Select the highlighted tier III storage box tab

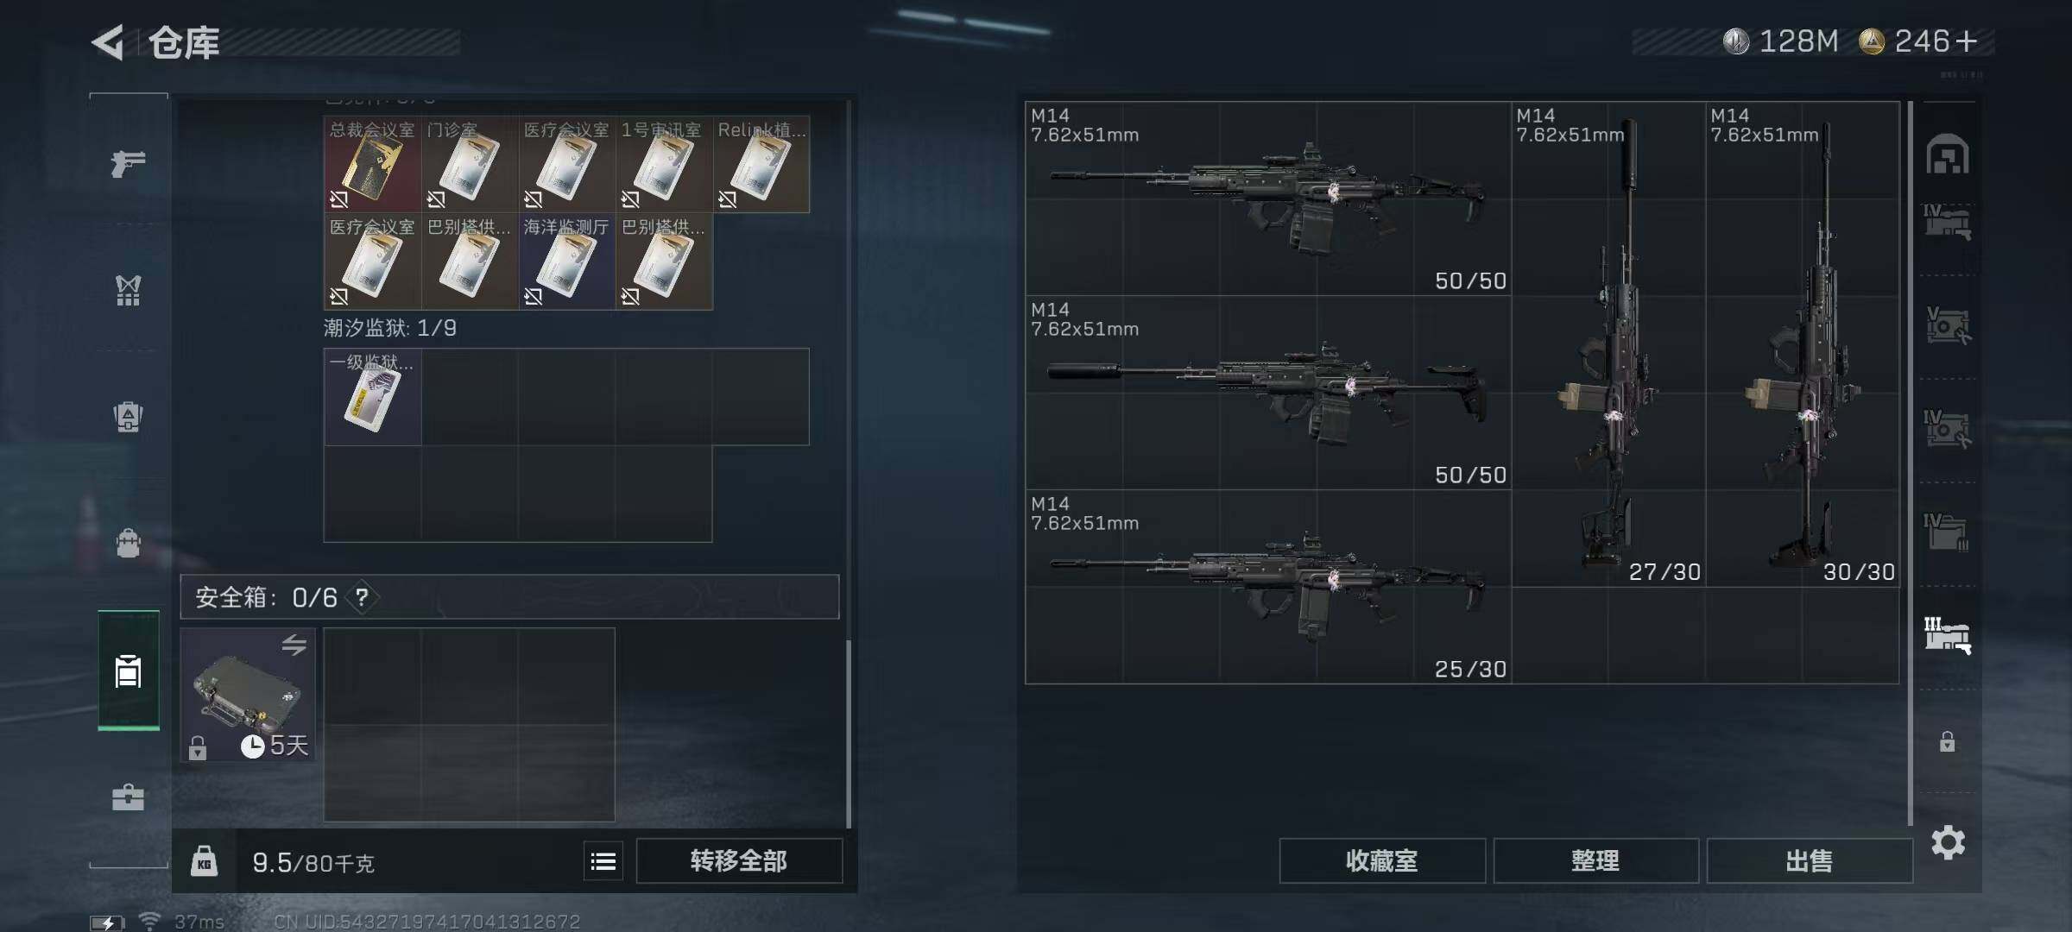(x=1948, y=635)
